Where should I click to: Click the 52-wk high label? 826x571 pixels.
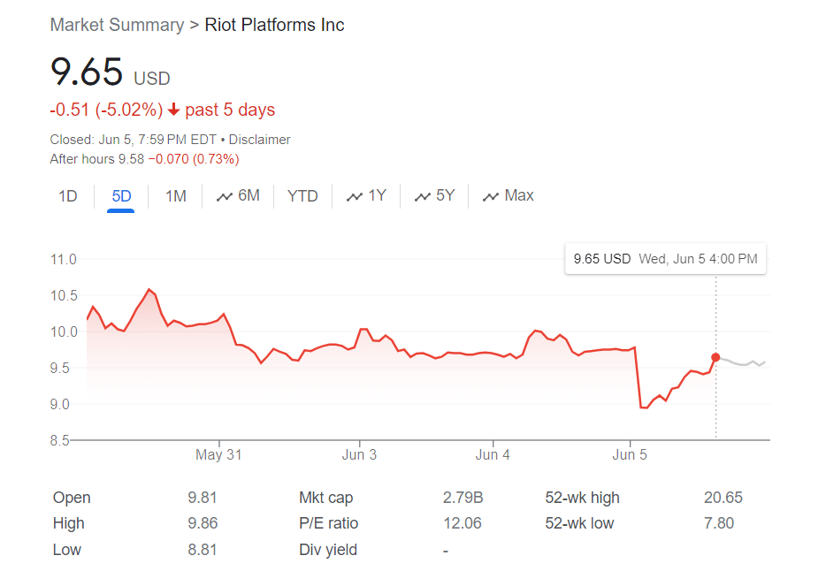[x=582, y=498]
